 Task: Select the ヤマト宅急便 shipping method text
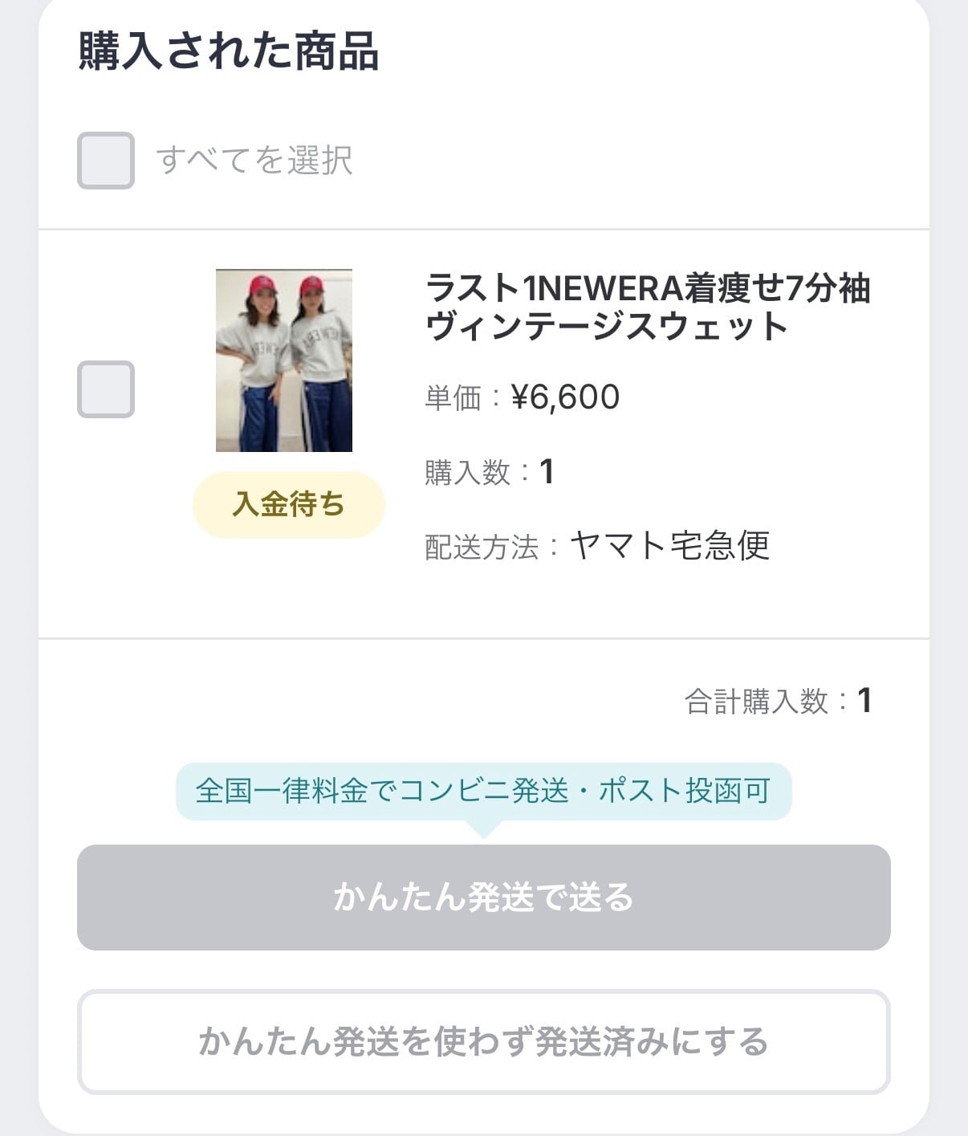point(669,546)
